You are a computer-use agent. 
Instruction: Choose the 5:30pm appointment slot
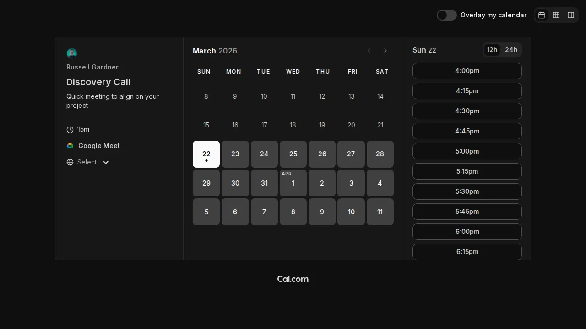pos(467,191)
